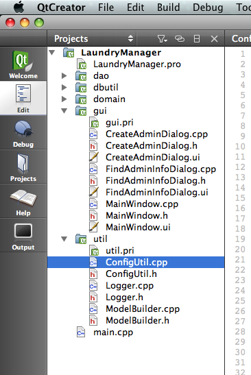Select CreateAdminDialog.ui form
Viewport: 251px width, 375px height.
pos(153,158)
